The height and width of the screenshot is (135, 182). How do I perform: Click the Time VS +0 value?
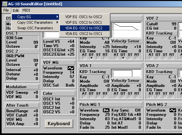pyautogui.click(x=72, y=46)
